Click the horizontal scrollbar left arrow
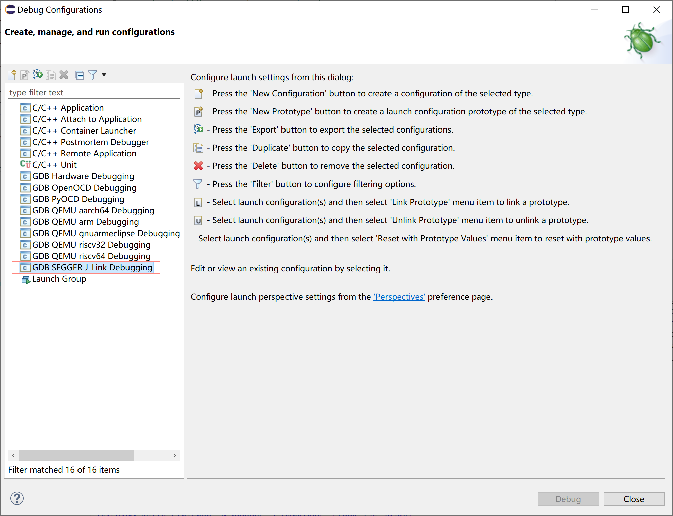Image resolution: width=673 pixels, height=516 pixels. click(x=14, y=455)
